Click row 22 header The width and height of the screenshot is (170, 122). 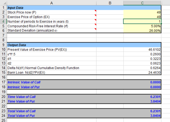[3, 106]
